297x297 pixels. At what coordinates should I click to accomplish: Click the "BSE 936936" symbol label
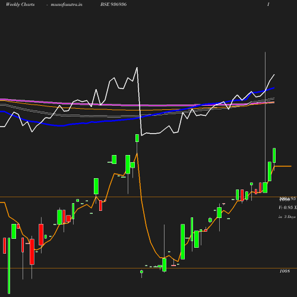pyautogui.click(x=113, y=4)
